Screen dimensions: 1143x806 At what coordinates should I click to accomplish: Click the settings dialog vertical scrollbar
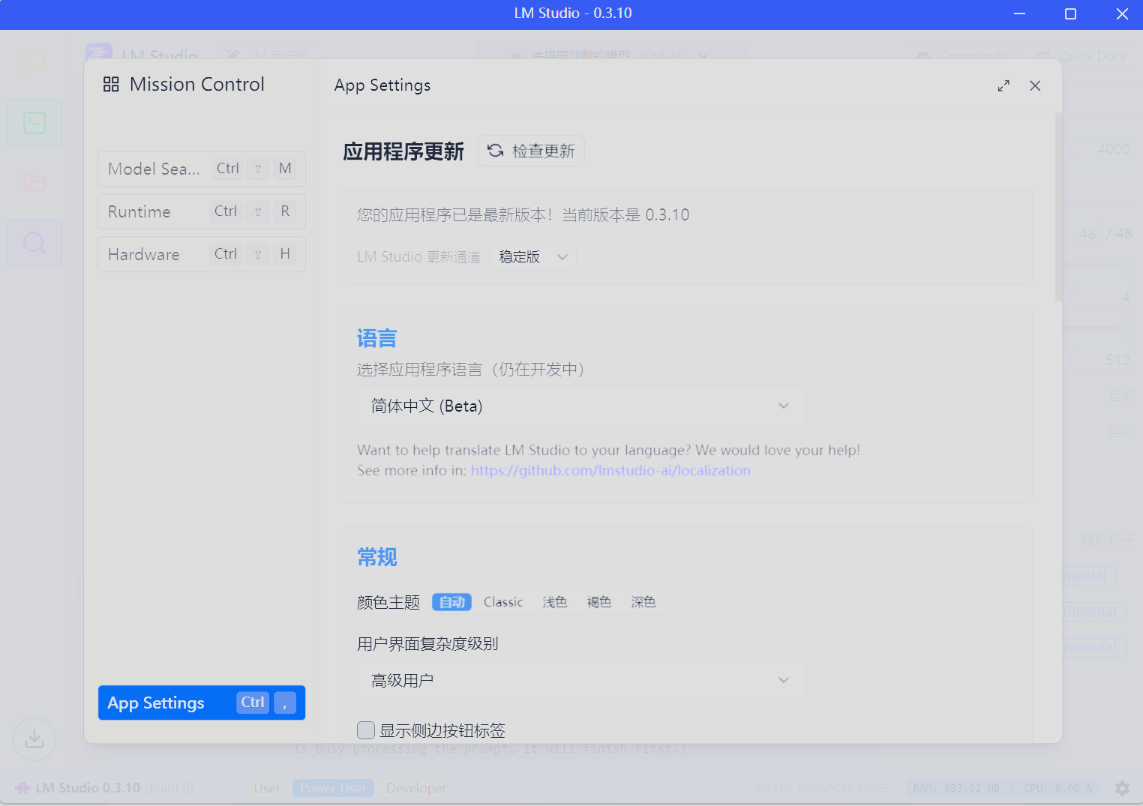(1058, 207)
